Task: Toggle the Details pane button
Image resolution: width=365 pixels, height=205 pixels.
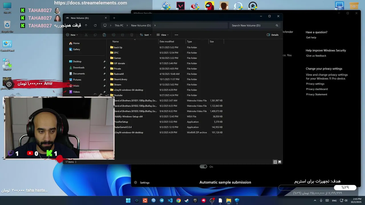Action: 273,35
